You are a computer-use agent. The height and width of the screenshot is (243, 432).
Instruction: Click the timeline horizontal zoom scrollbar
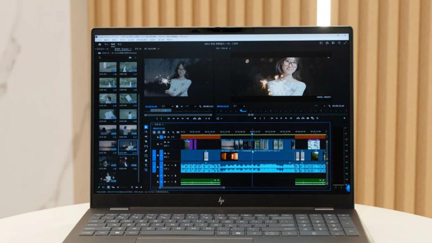coord(192,188)
